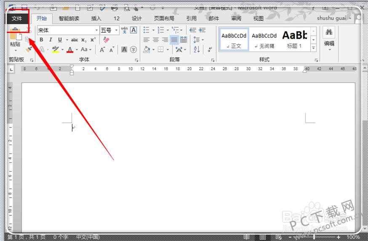Open the 文件 (File) menu
Screen dimensions: 368x241
(x=17, y=18)
